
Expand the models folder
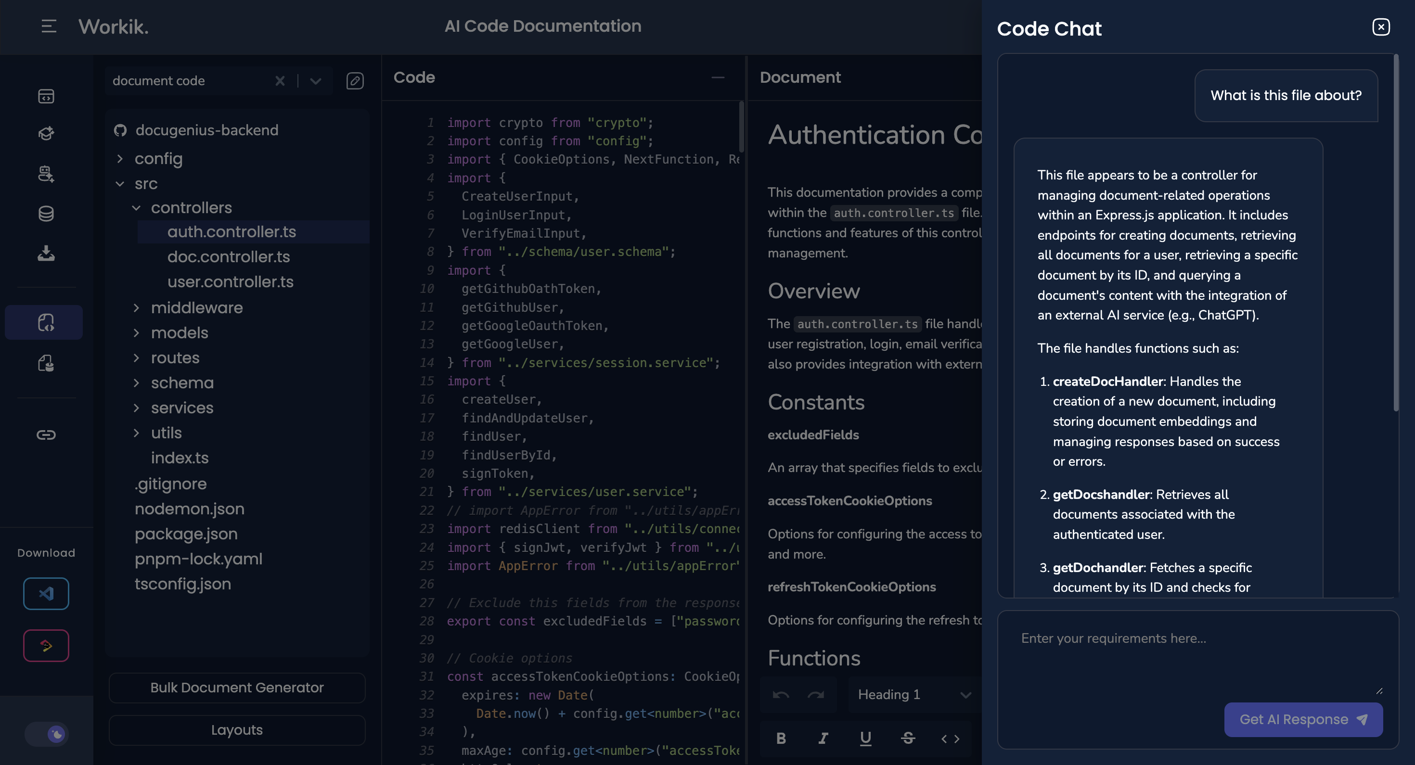(x=136, y=333)
